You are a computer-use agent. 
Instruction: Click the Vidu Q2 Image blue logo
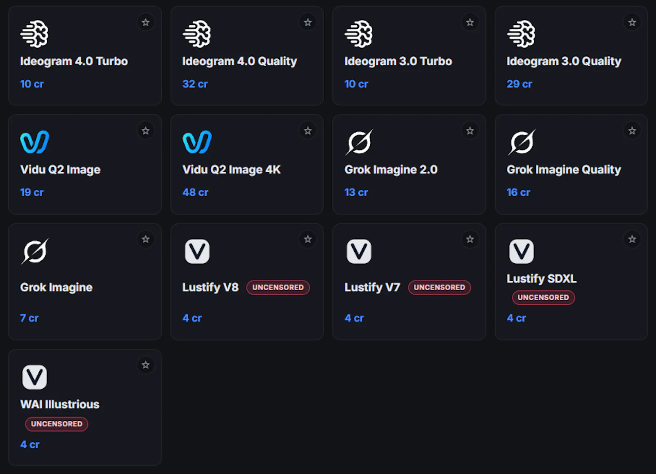(x=34, y=142)
